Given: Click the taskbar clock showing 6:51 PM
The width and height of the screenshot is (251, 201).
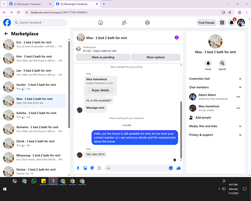Looking at the screenshot, I should pyautogui.click(x=233, y=189).
